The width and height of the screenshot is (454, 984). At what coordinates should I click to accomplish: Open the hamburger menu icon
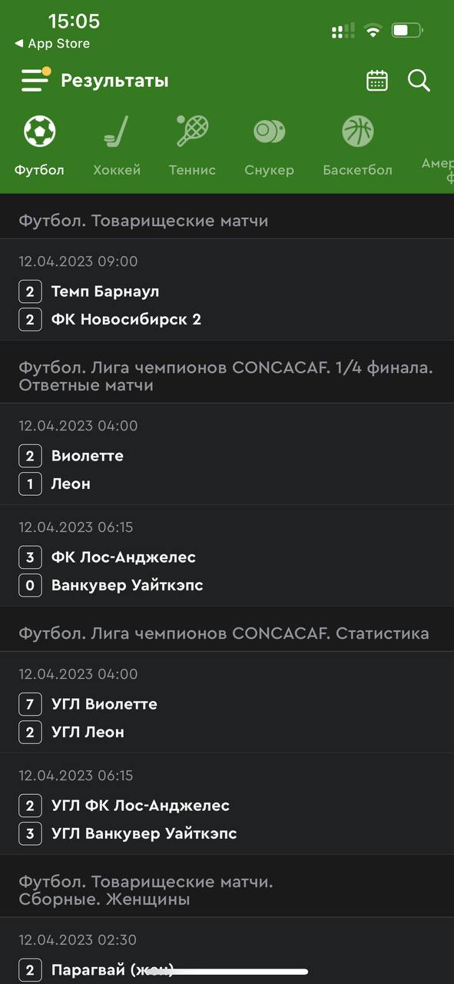click(35, 80)
